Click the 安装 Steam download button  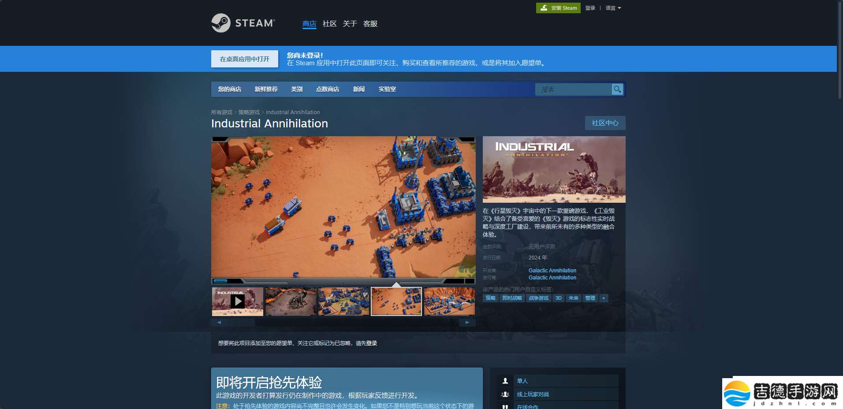click(558, 8)
